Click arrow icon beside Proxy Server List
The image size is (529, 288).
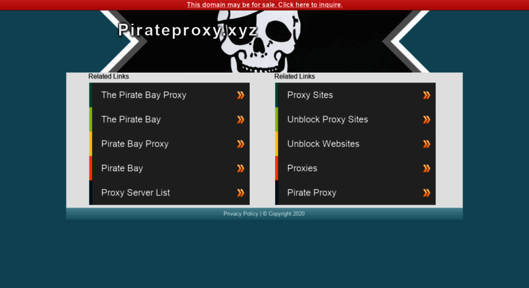point(240,193)
